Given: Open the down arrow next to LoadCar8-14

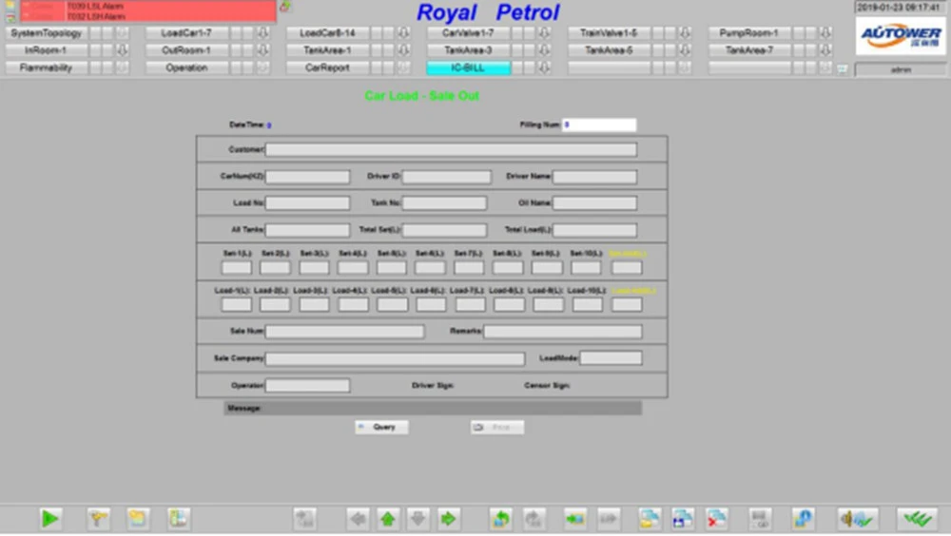Looking at the screenshot, I should (x=403, y=32).
